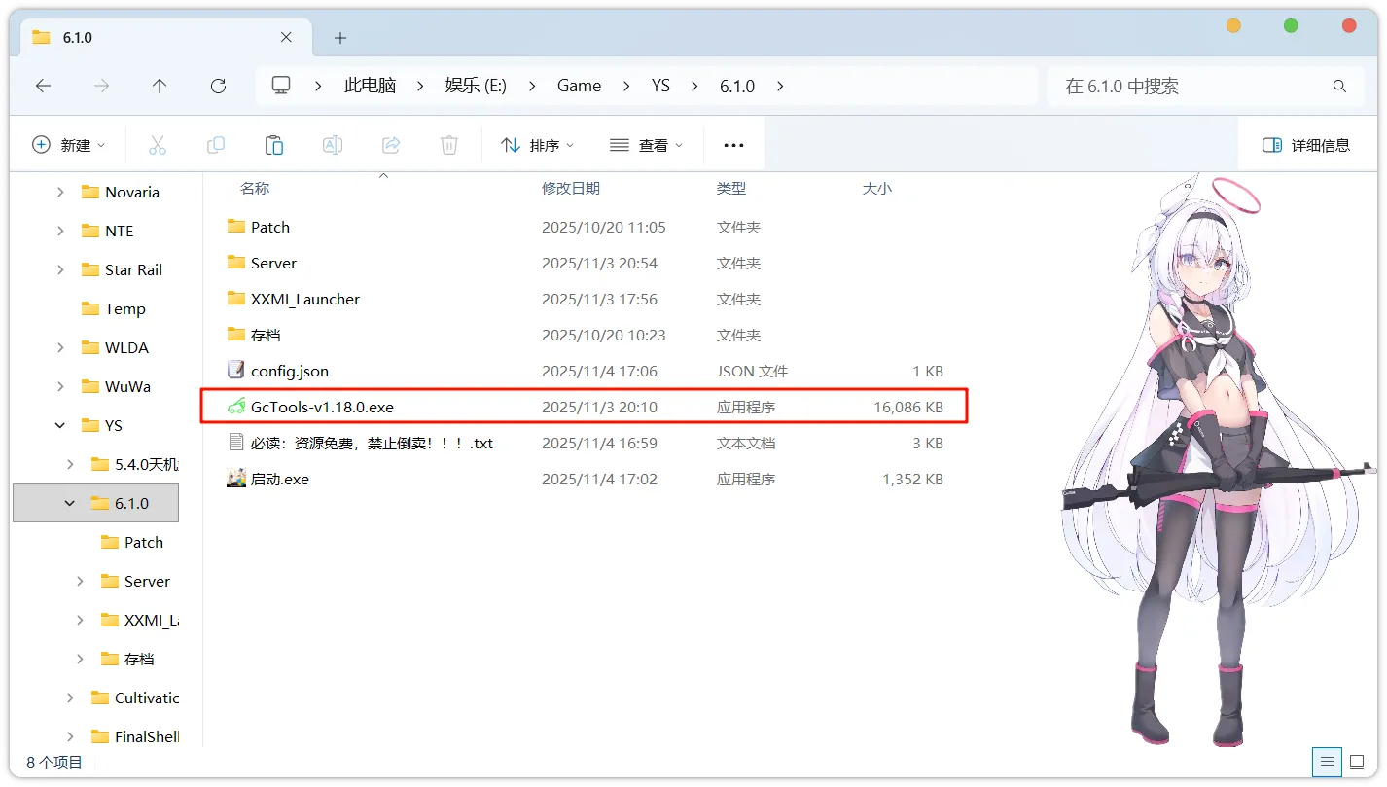1387x787 pixels.
Task: Expand the WuWa folder in the sidebar
Action: 58,386
